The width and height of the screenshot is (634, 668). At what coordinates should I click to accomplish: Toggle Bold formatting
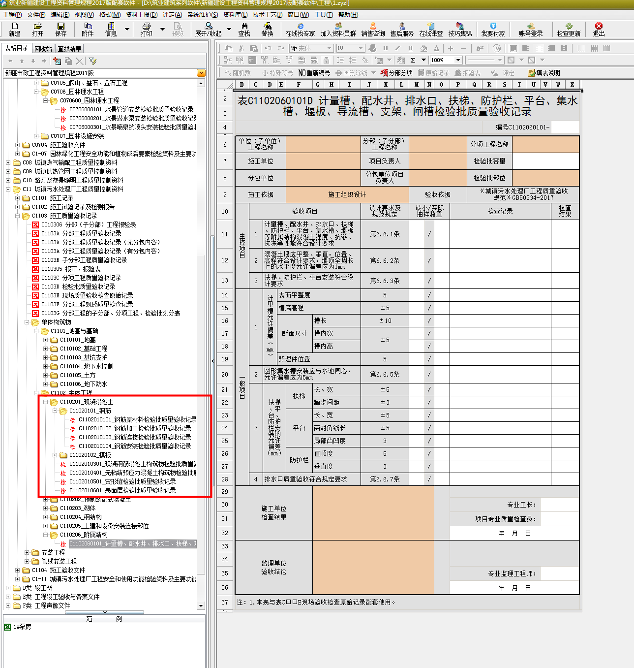pyautogui.click(x=385, y=48)
